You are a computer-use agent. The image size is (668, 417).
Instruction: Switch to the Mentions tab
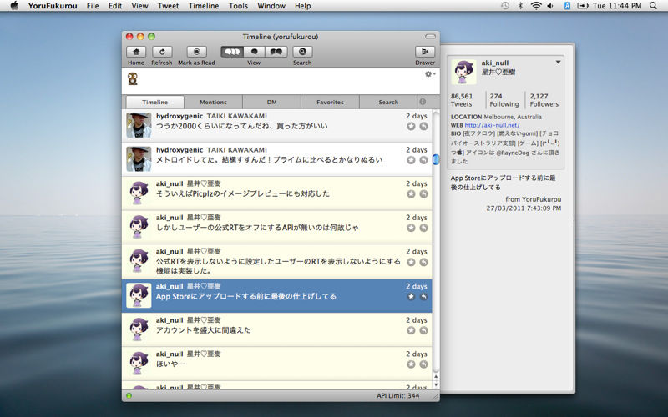click(213, 102)
